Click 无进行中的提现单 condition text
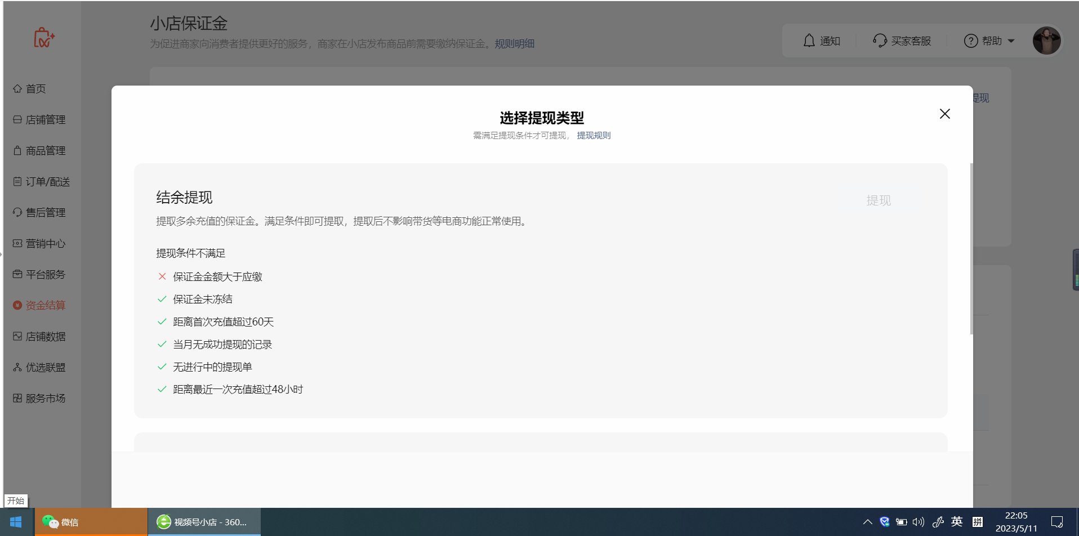This screenshot has height=536, width=1079. (x=212, y=367)
